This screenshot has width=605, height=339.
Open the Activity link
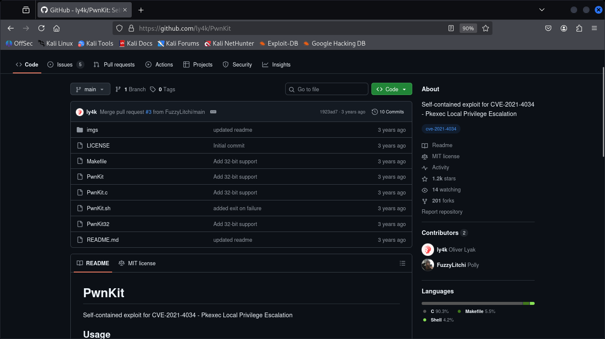point(435,167)
